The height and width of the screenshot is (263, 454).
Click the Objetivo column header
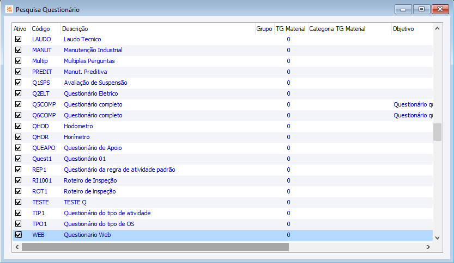(411, 29)
